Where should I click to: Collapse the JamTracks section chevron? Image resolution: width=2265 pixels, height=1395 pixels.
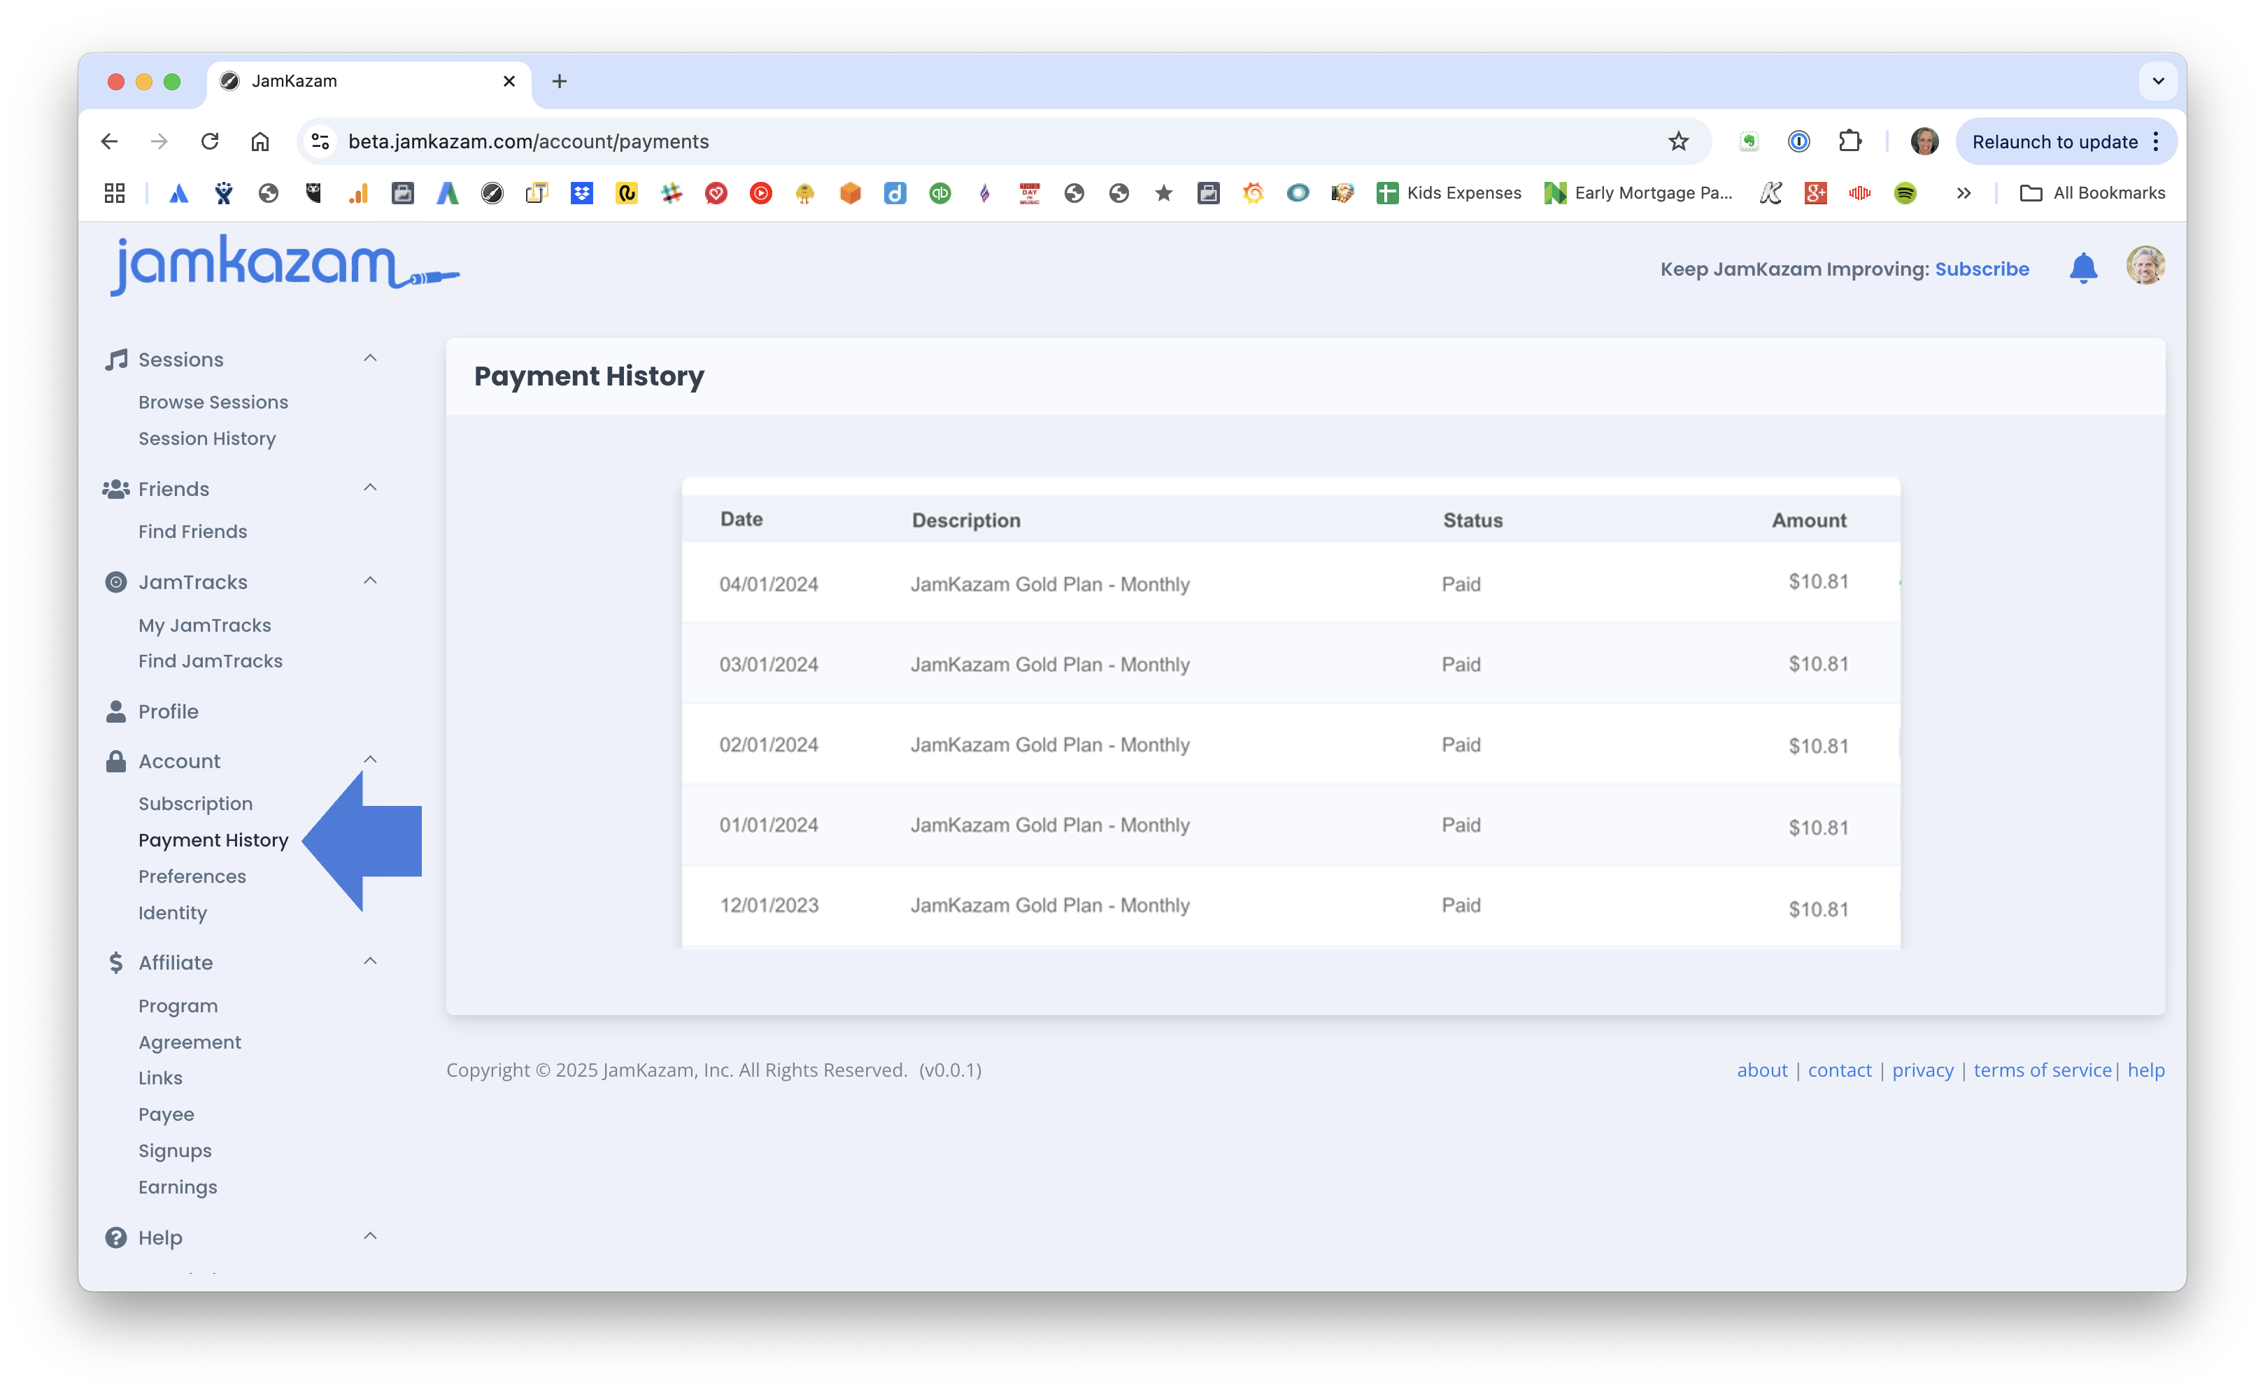coord(371,581)
